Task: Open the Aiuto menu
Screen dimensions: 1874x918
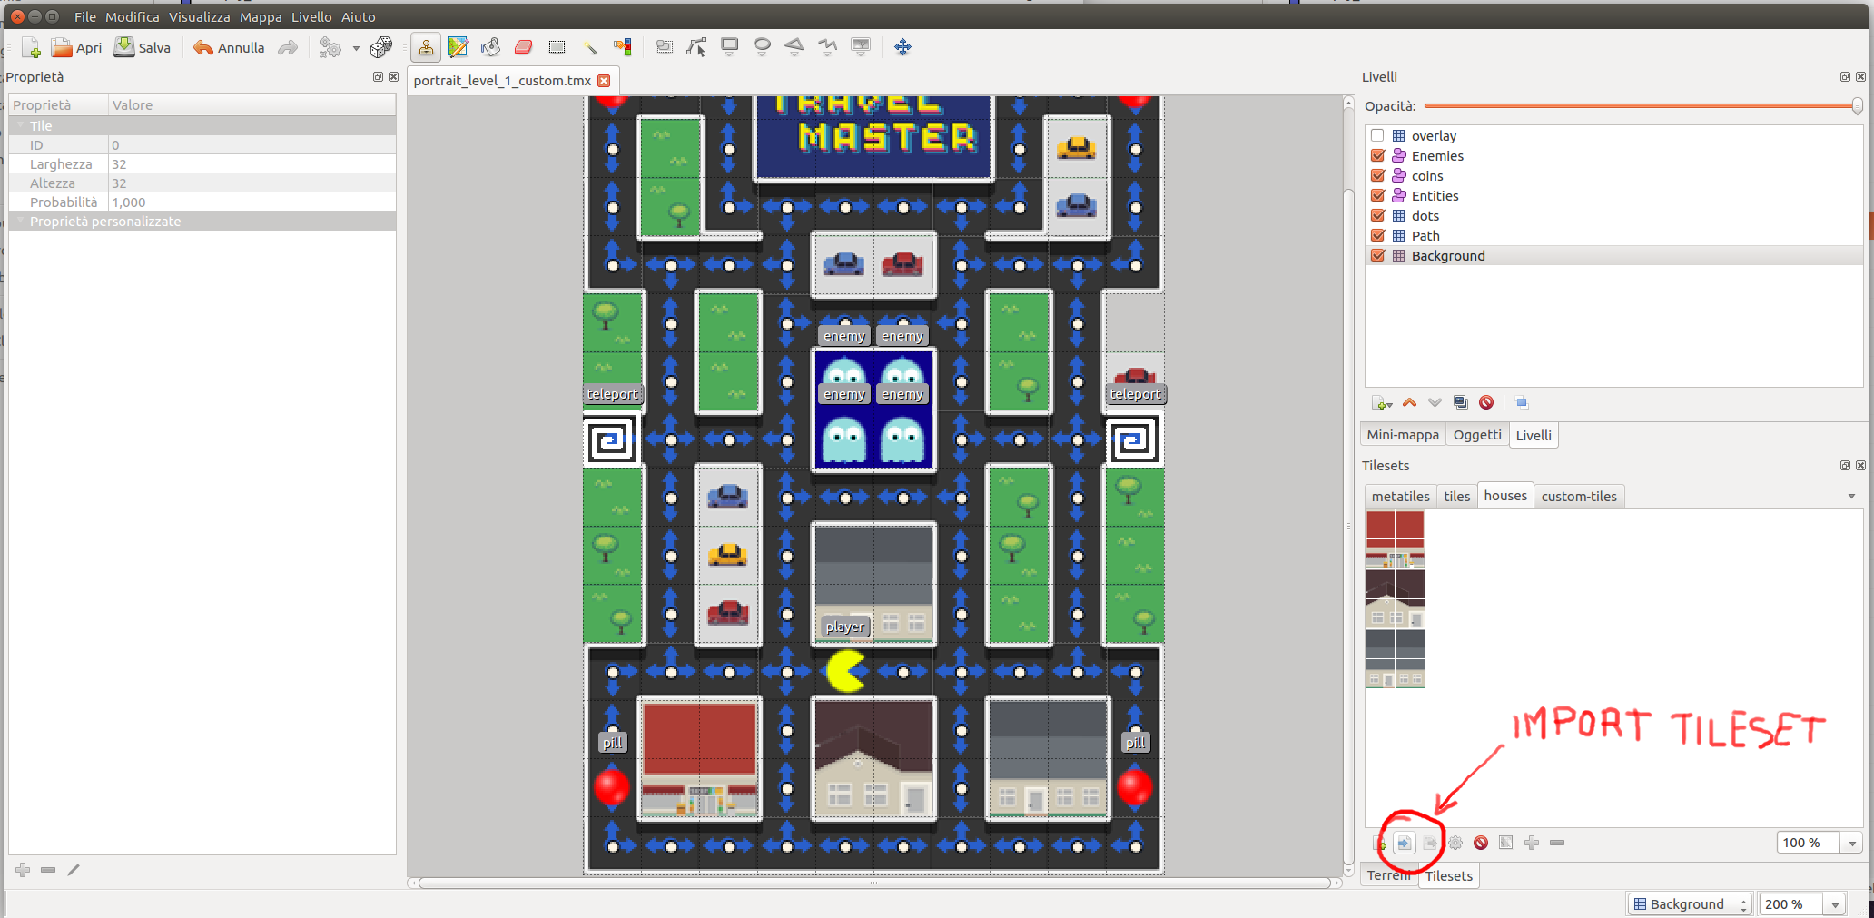Action: point(359,16)
